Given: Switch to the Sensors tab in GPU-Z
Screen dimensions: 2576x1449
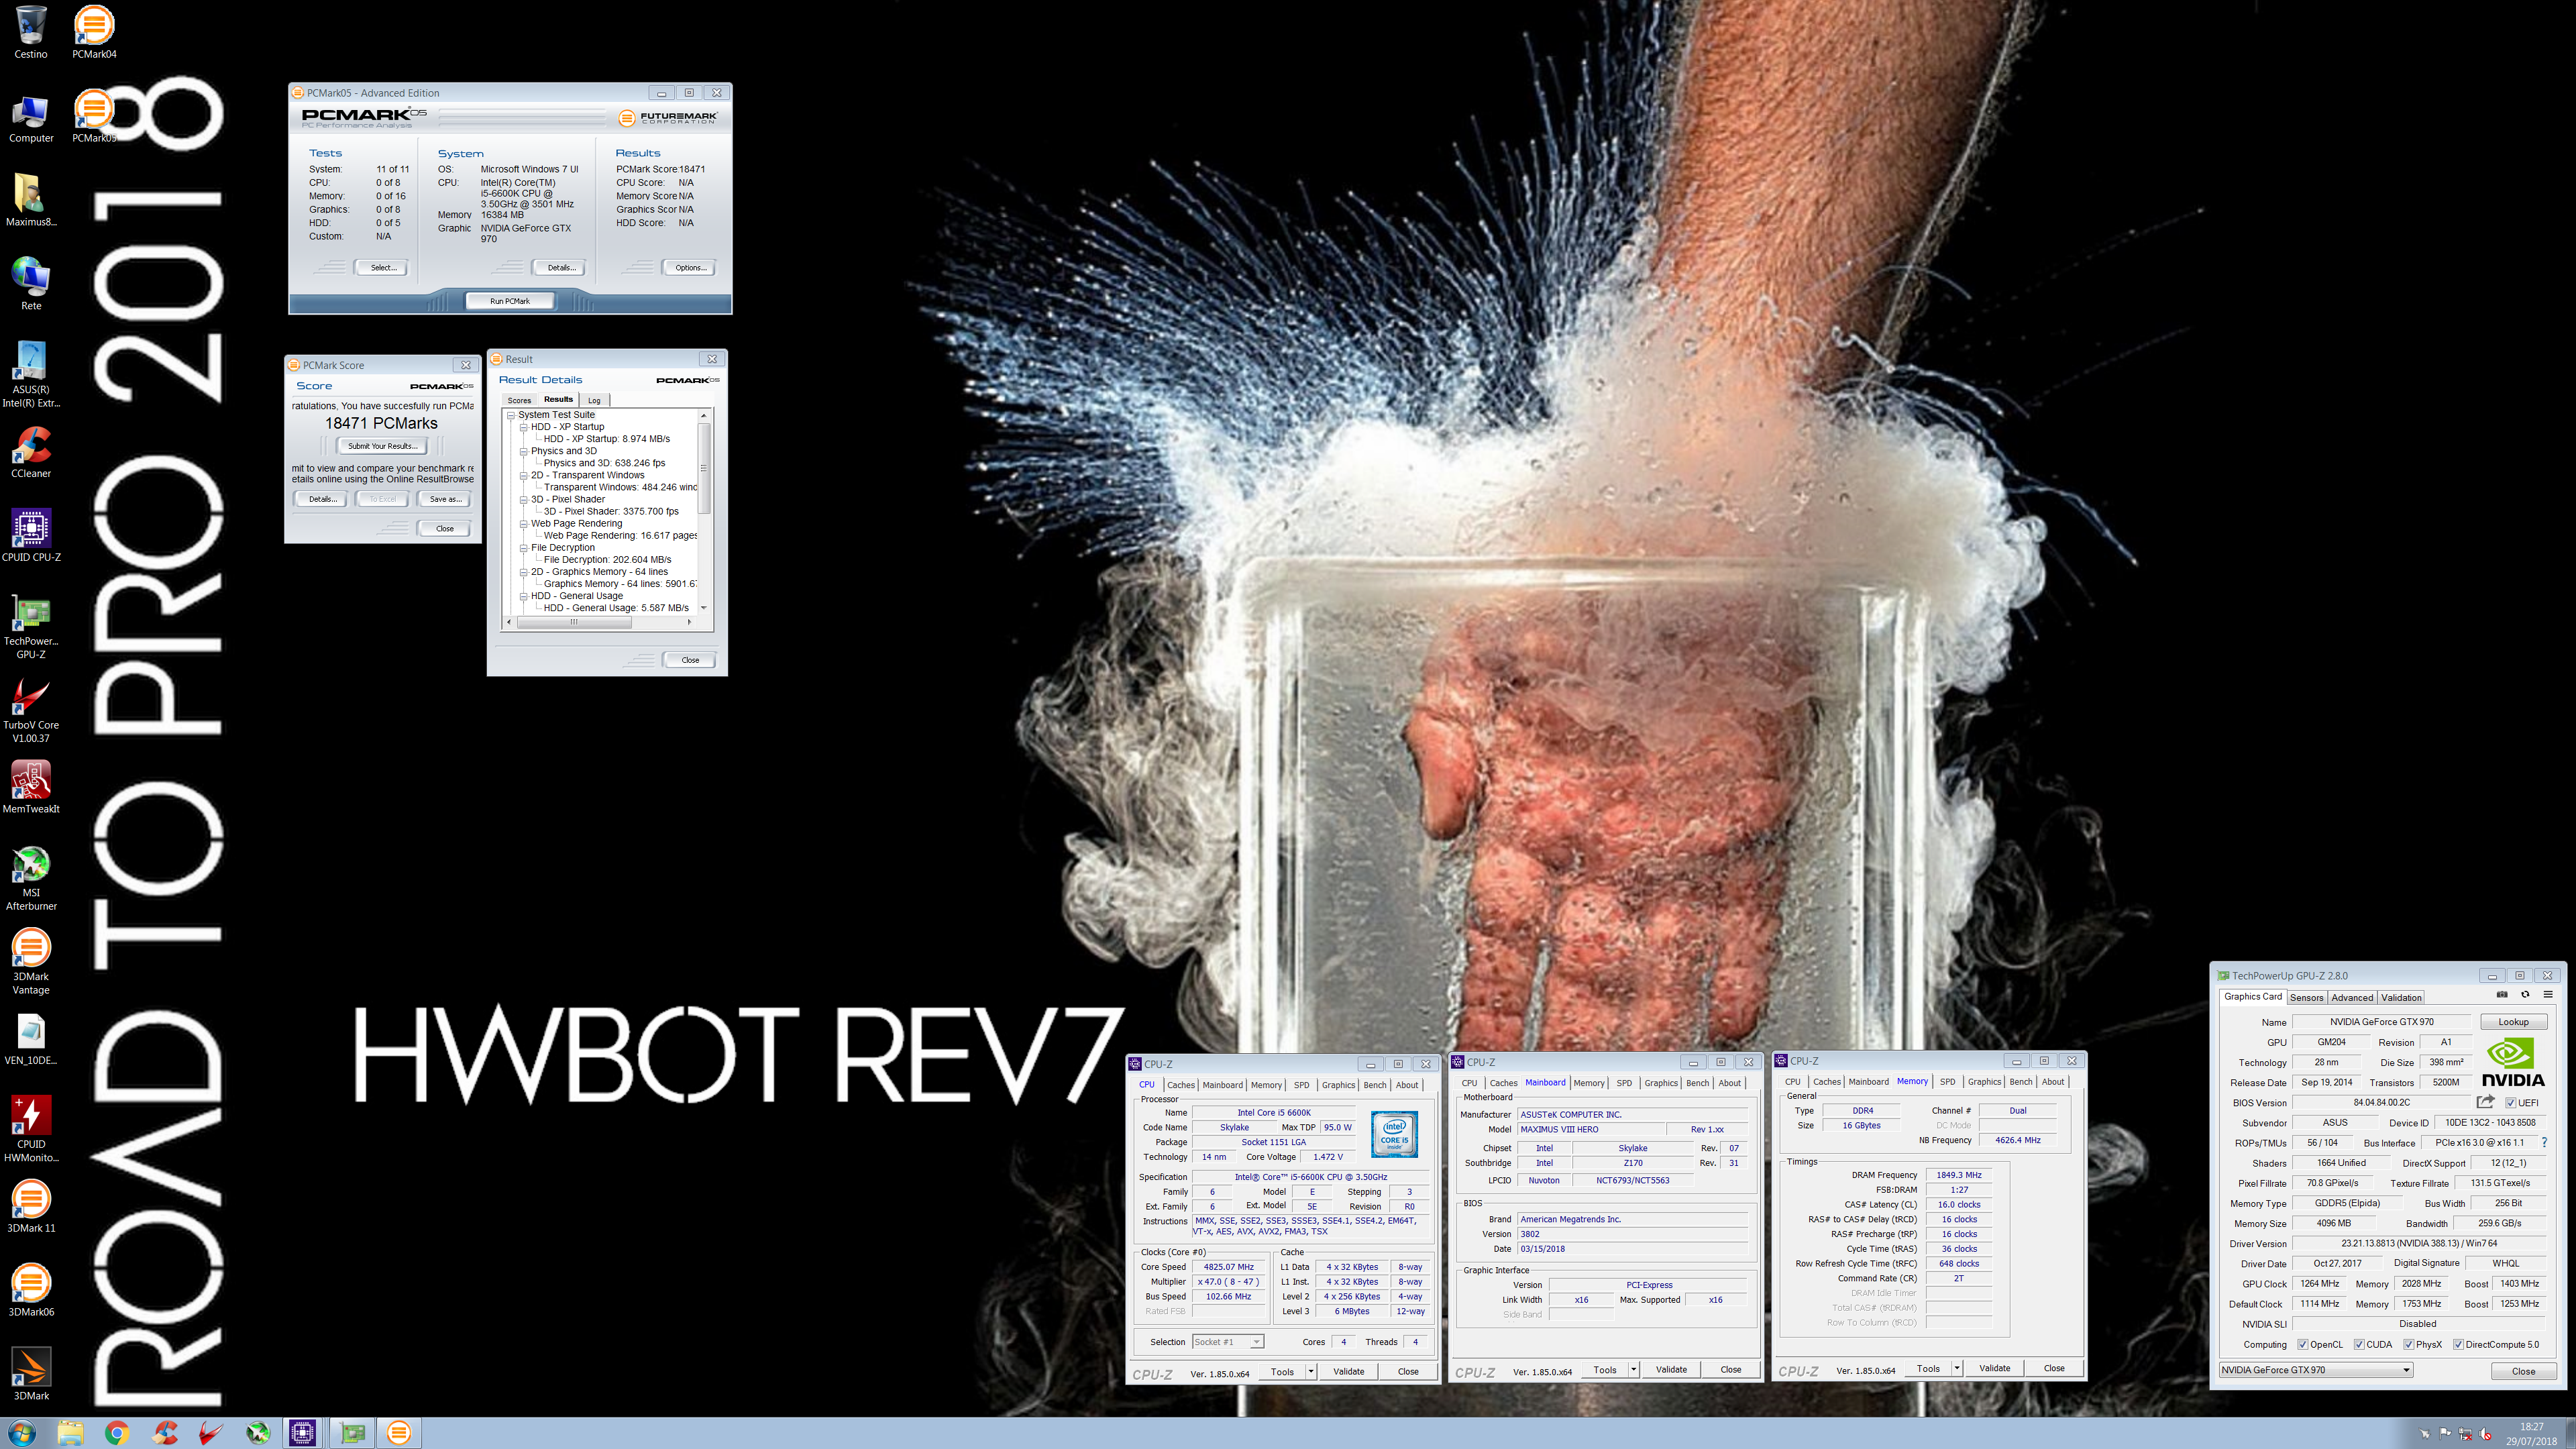Looking at the screenshot, I should (x=2307, y=997).
